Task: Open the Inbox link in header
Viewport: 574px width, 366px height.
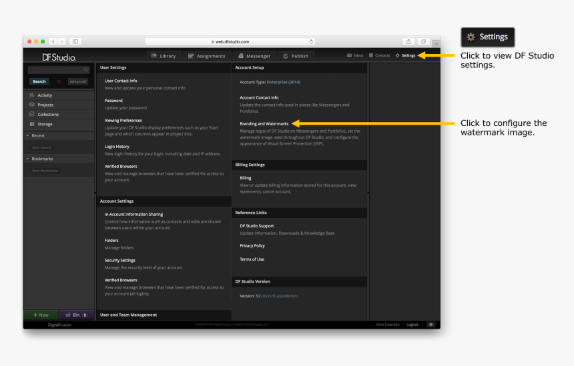Action: [355, 55]
